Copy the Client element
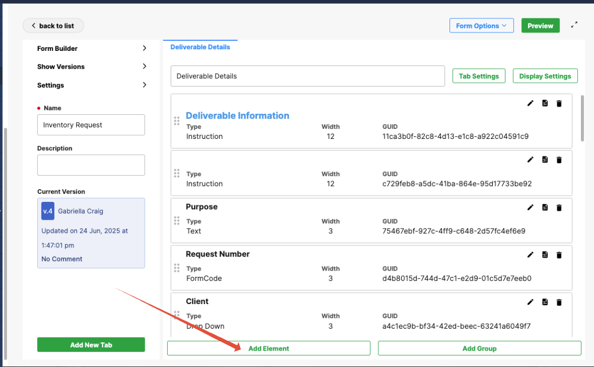Image resolution: width=594 pixels, height=367 pixels. pyautogui.click(x=545, y=302)
